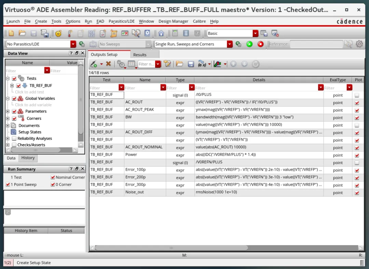This screenshot has width=369, height=269.
Task: Click the yellow gear icon in main toolbar
Action: pos(58,33)
